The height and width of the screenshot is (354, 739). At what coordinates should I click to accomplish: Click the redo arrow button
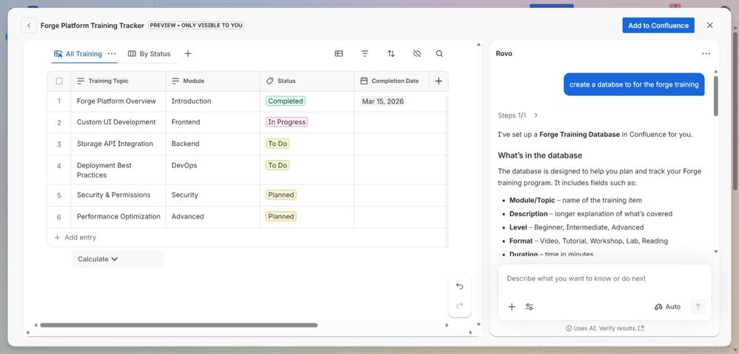460,306
